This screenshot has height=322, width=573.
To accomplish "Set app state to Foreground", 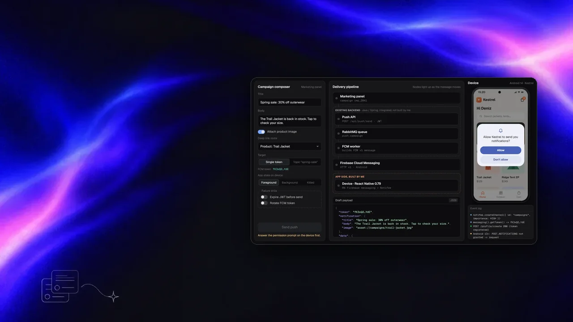I will pos(269,182).
